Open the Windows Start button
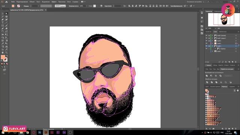The height and width of the screenshot is (135, 240). tap(3, 132)
